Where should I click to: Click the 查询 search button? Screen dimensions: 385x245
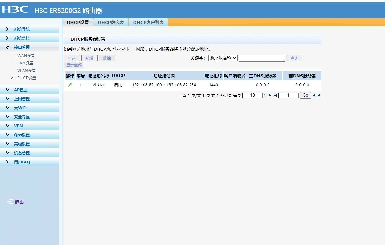coord(294,58)
